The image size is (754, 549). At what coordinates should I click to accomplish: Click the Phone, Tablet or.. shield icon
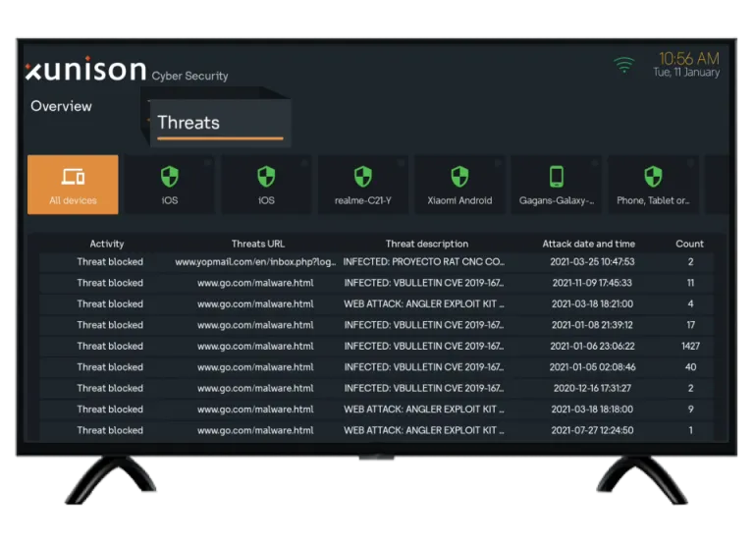point(653,177)
